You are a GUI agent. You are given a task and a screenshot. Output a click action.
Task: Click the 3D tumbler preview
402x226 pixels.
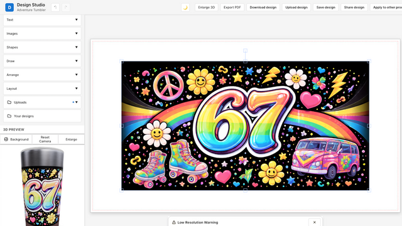(x=42, y=186)
